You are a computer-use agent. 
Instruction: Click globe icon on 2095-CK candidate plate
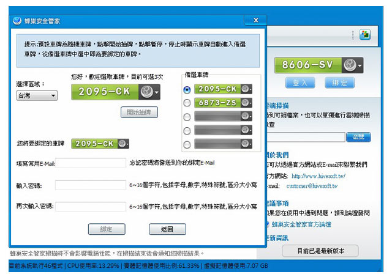pyautogui.click(x=245, y=89)
